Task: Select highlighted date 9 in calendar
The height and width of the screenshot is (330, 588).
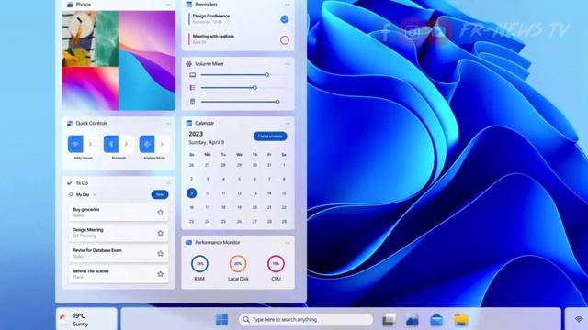Action: 192,193
